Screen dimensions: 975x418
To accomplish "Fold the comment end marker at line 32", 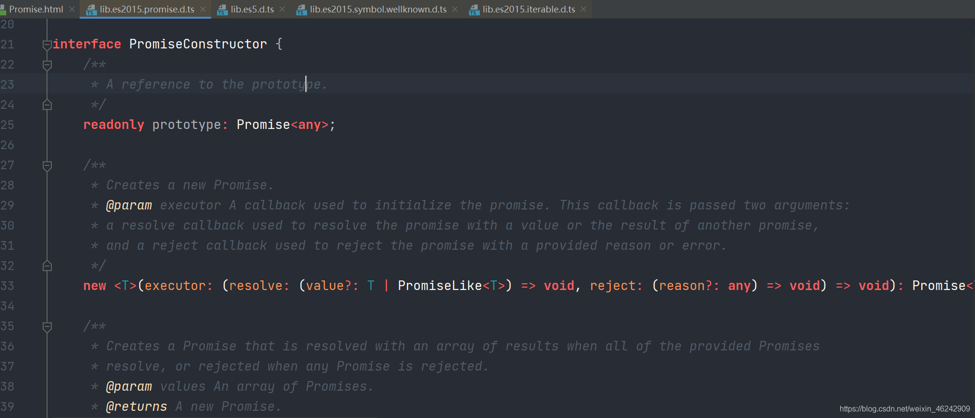I will click(x=47, y=266).
